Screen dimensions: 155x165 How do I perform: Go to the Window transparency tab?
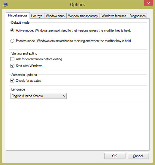83,16
